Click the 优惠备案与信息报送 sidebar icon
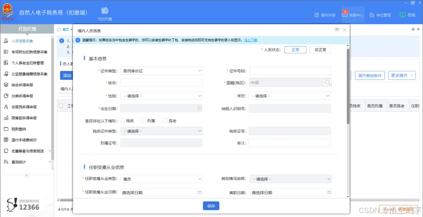The image size is (423, 217). (6, 151)
